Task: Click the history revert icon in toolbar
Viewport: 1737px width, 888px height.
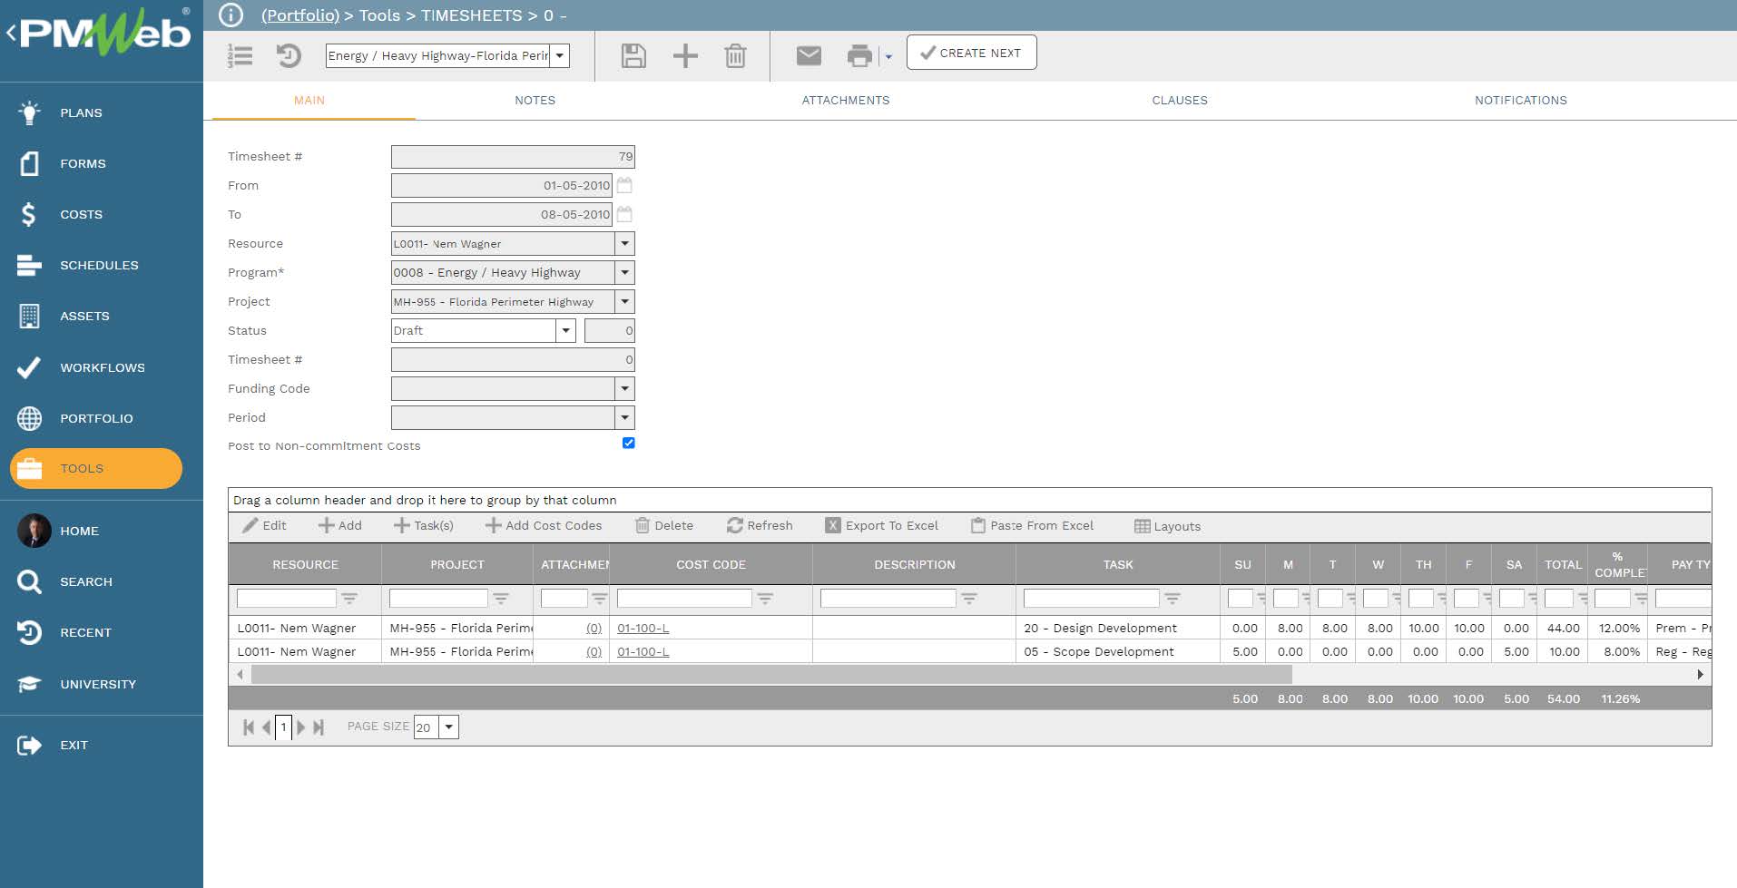Action: coord(289,56)
